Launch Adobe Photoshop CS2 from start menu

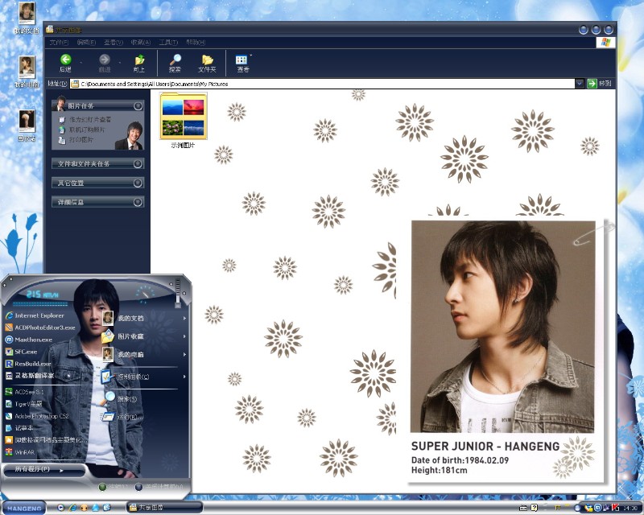pos(37,417)
